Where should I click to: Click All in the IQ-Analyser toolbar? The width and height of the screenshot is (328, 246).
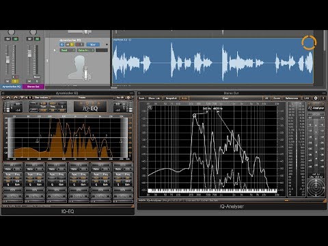(x=266, y=98)
